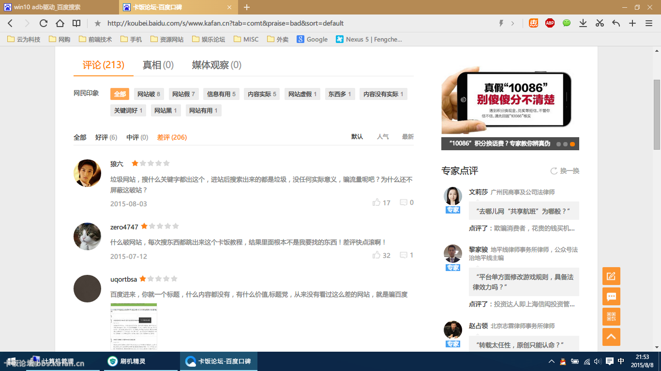The width and height of the screenshot is (661, 371).
Task: Show the orange QR code button
Action: point(611,317)
